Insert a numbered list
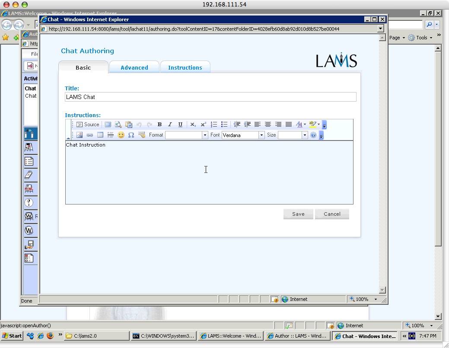 point(214,125)
